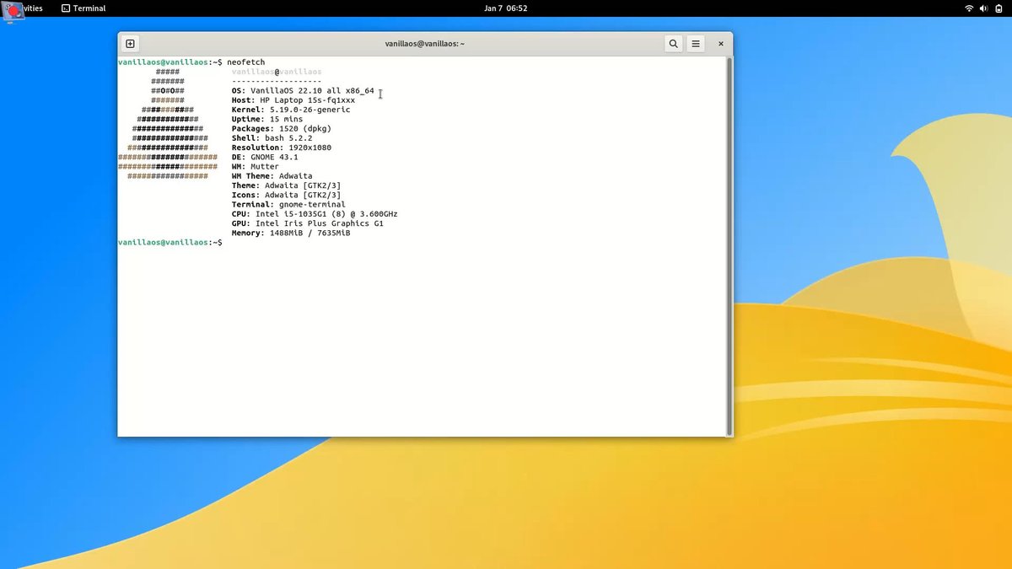Viewport: 1012px width, 569px height.
Task: Close the terminal window
Action: [x=720, y=43]
